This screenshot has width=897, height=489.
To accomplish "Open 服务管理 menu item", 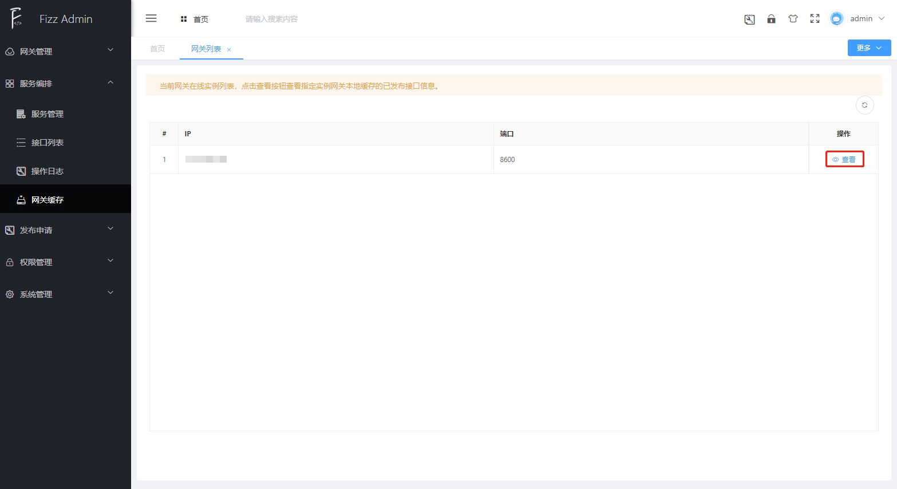I will coord(66,114).
